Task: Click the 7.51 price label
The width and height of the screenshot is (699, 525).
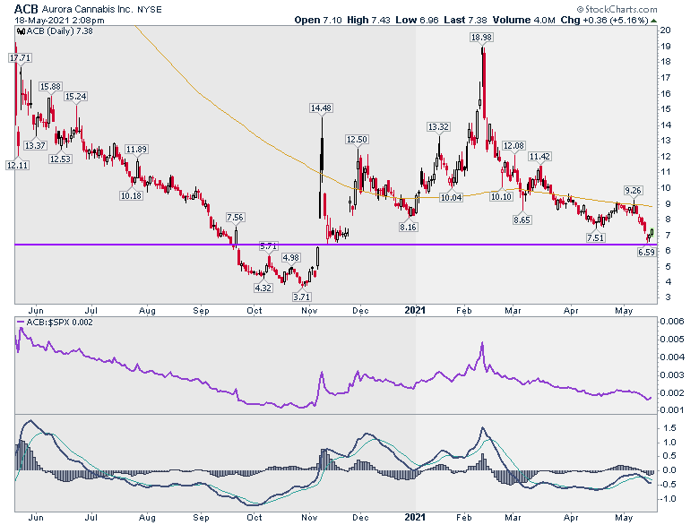Action: (x=596, y=237)
